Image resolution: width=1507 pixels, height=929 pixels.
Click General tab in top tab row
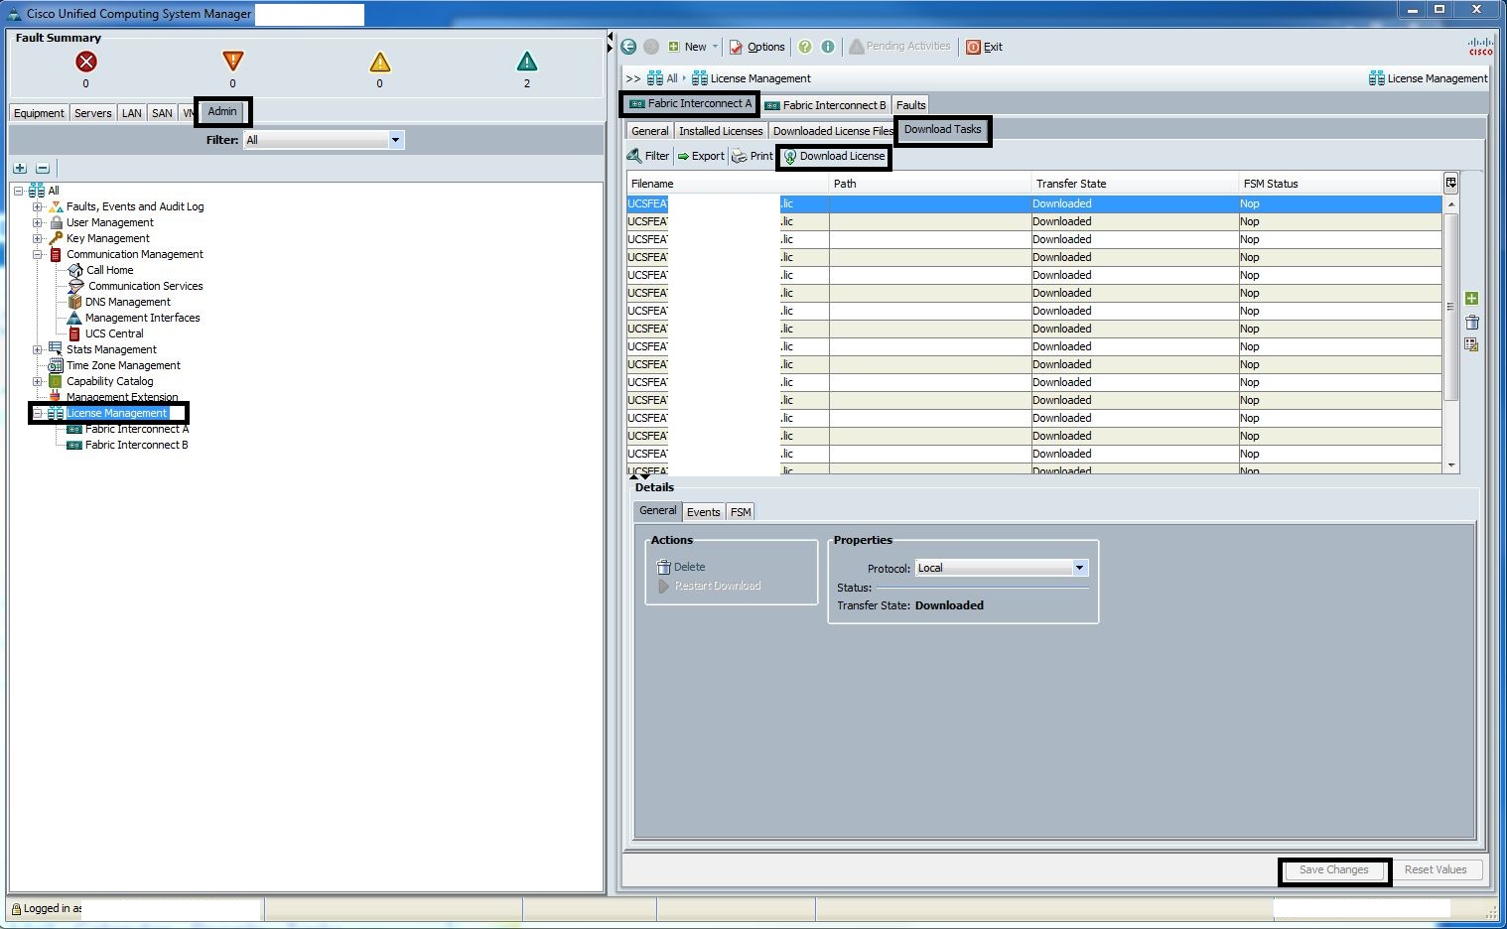(650, 131)
